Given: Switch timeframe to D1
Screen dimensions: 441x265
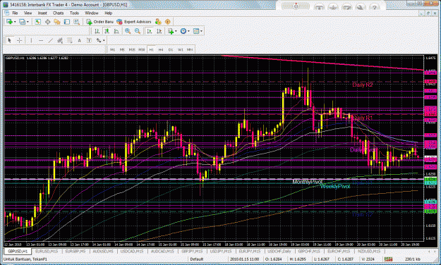Looking at the screenshot, I should click(x=171, y=50).
